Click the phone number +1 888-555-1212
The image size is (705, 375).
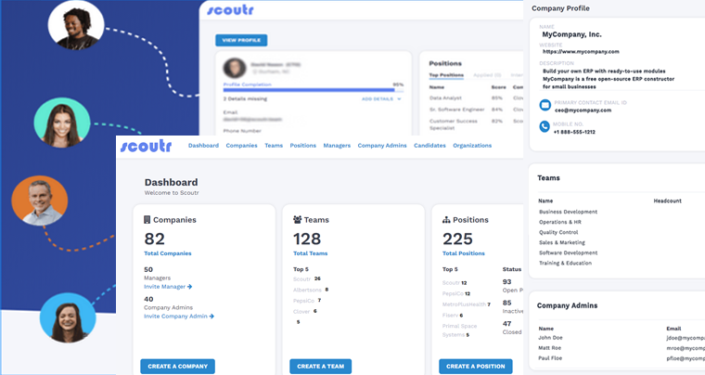574,132
